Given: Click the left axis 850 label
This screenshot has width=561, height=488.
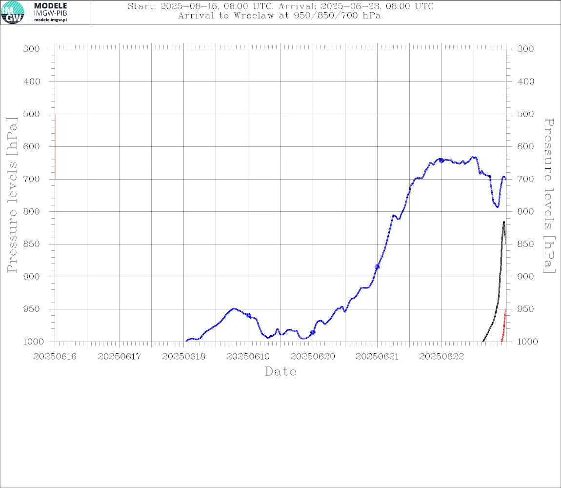Looking at the screenshot, I should (x=32, y=244).
